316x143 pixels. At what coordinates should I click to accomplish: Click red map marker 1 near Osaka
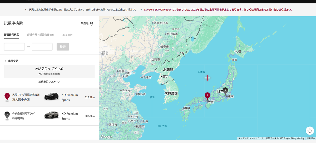pyautogui.click(x=208, y=96)
